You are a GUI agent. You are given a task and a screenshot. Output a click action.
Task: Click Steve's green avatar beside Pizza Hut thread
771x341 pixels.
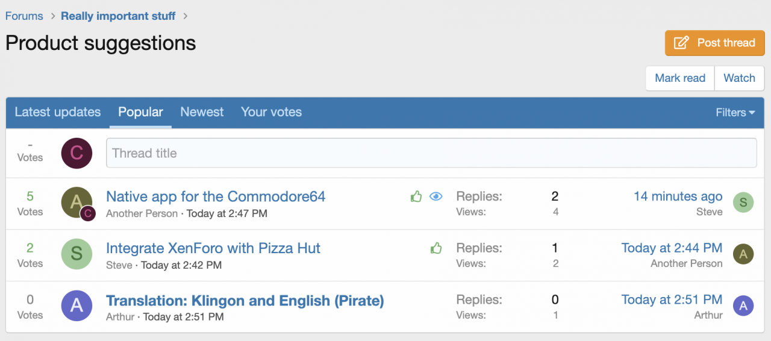[x=76, y=253]
